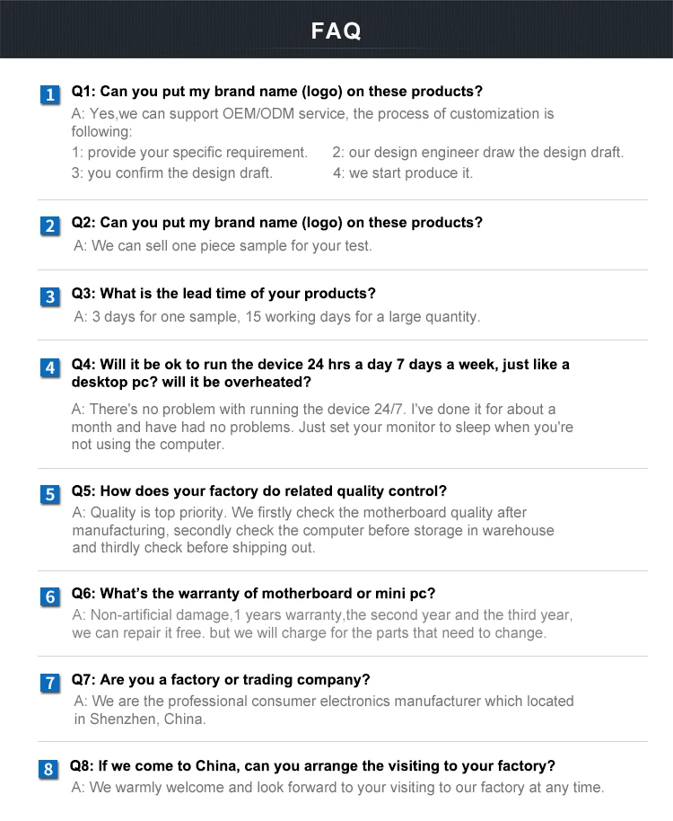This screenshot has width=673, height=821.
Task: Click the blue number 2 badge
Action: tap(49, 225)
